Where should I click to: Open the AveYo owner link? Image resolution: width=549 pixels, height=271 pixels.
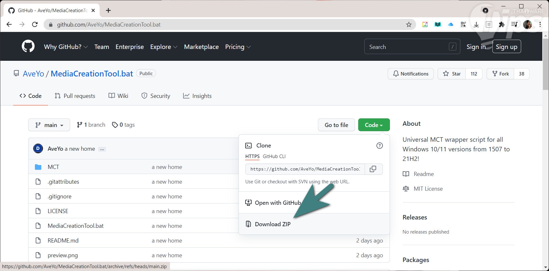33,74
